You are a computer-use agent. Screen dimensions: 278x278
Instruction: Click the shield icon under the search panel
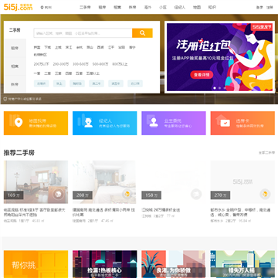pyautogui.click(x=5, y=99)
